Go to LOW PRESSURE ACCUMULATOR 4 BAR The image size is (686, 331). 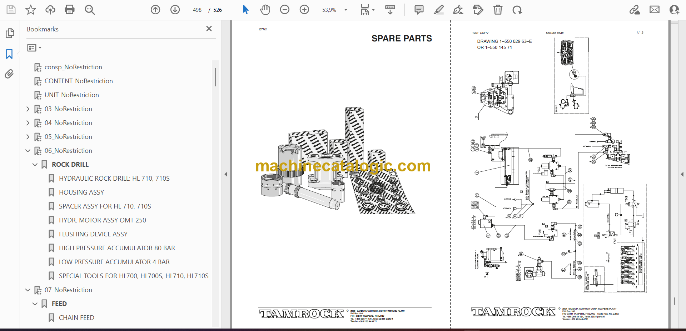click(x=114, y=262)
